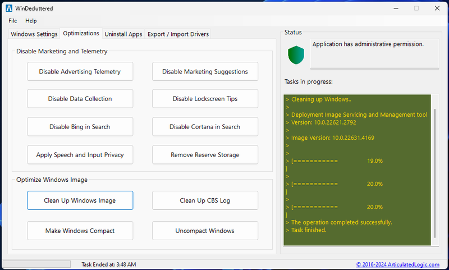Screen dimensions: 449x270
Task: Click the progress bar in status bar
Action: tap(36, 264)
